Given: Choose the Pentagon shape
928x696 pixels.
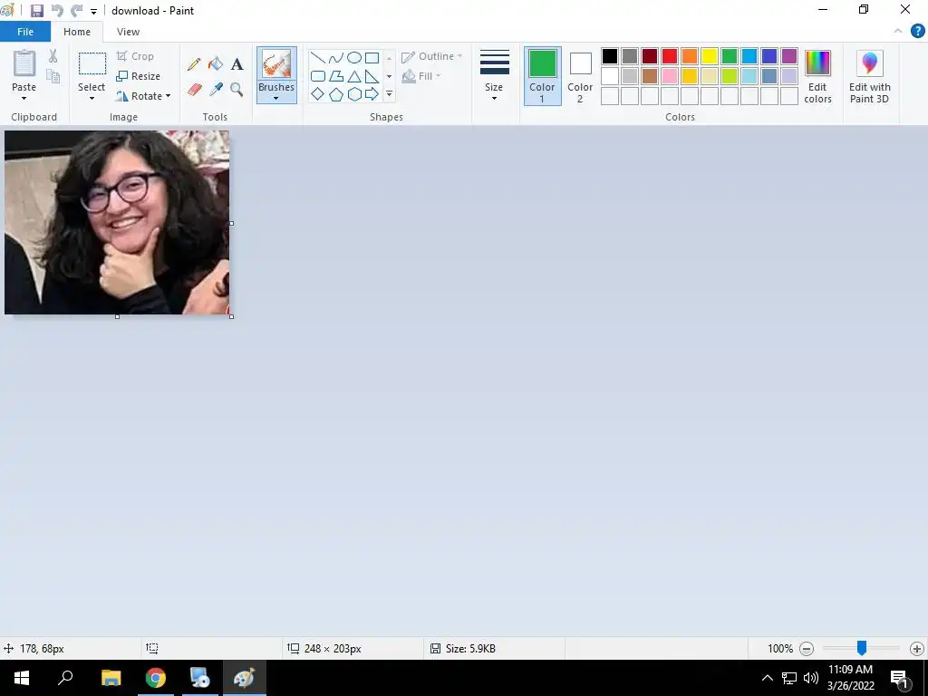Looking at the screenshot, I should [336, 94].
